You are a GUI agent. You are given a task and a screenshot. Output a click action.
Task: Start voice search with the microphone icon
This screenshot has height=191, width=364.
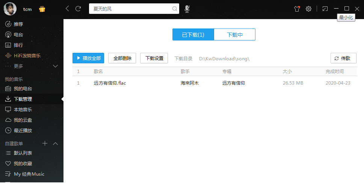(x=187, y=9)
